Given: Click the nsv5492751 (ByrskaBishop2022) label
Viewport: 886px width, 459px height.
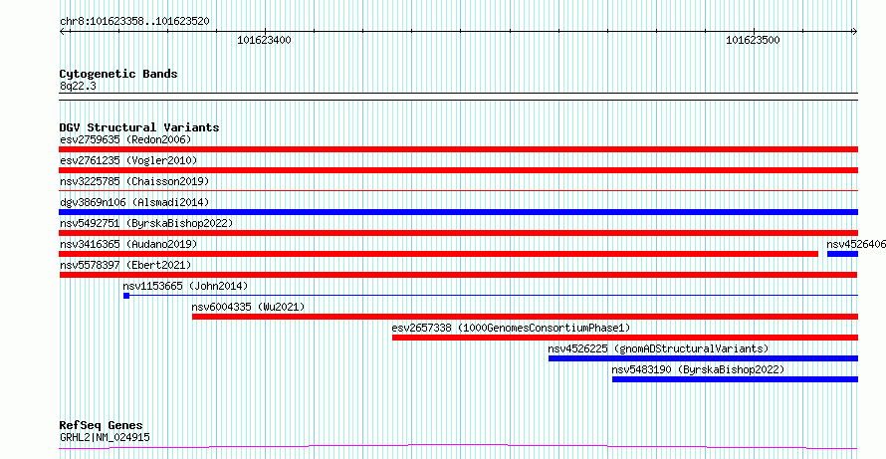Looking at the screenshot, I should (x=146, y=223).
